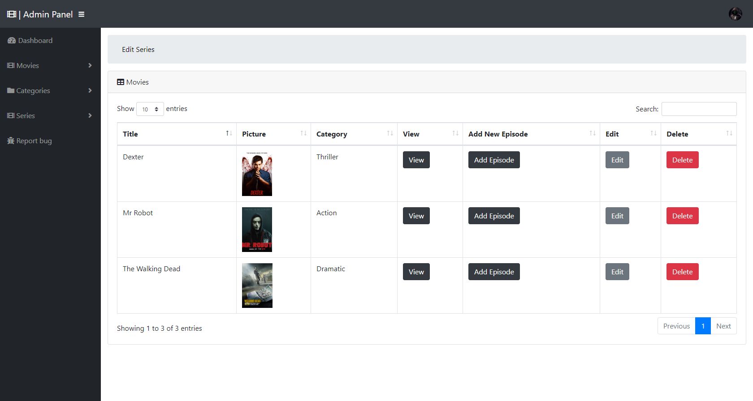
Task: Sort table by Category column arrows
Action: coord(389,133)
